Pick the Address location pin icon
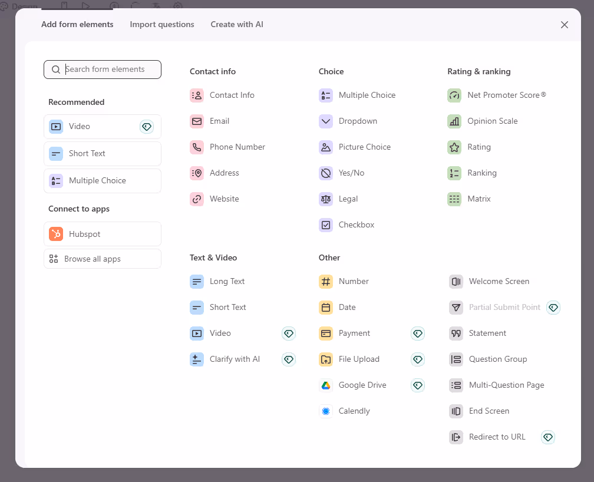 tap(197, 173)
